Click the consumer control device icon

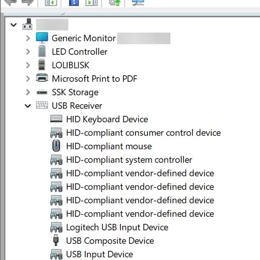click(56, 133)
